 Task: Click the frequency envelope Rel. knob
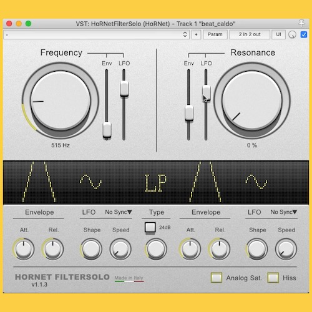[52, 249]
